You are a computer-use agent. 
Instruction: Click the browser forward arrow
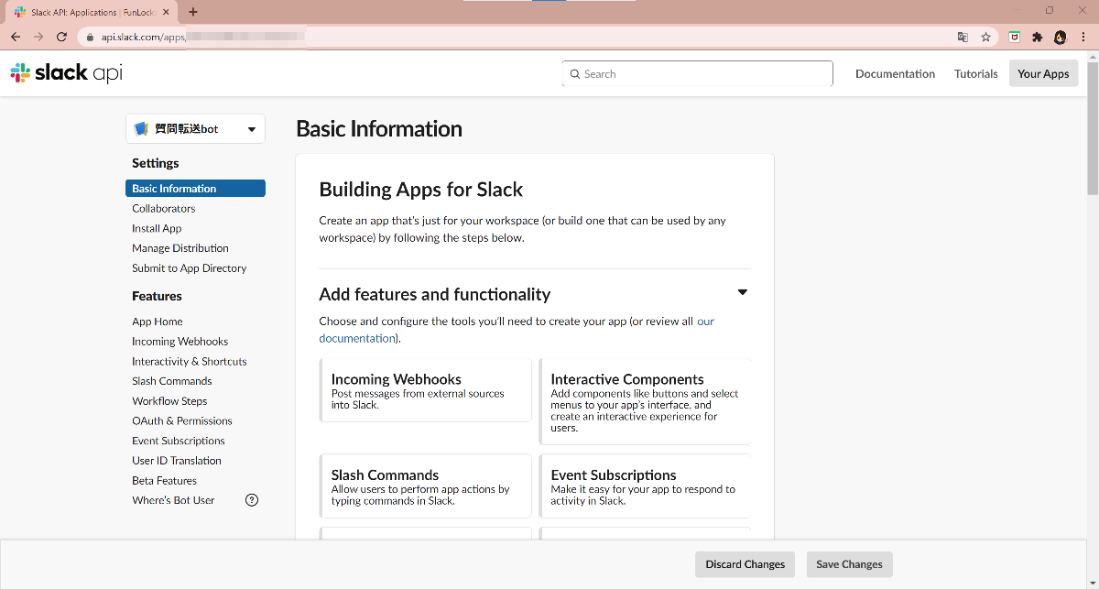click(38, 37)
